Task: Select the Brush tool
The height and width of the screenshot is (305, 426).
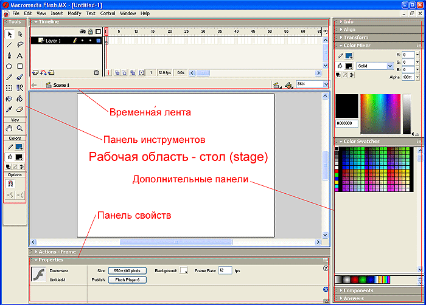Action: tap(20, 77)
